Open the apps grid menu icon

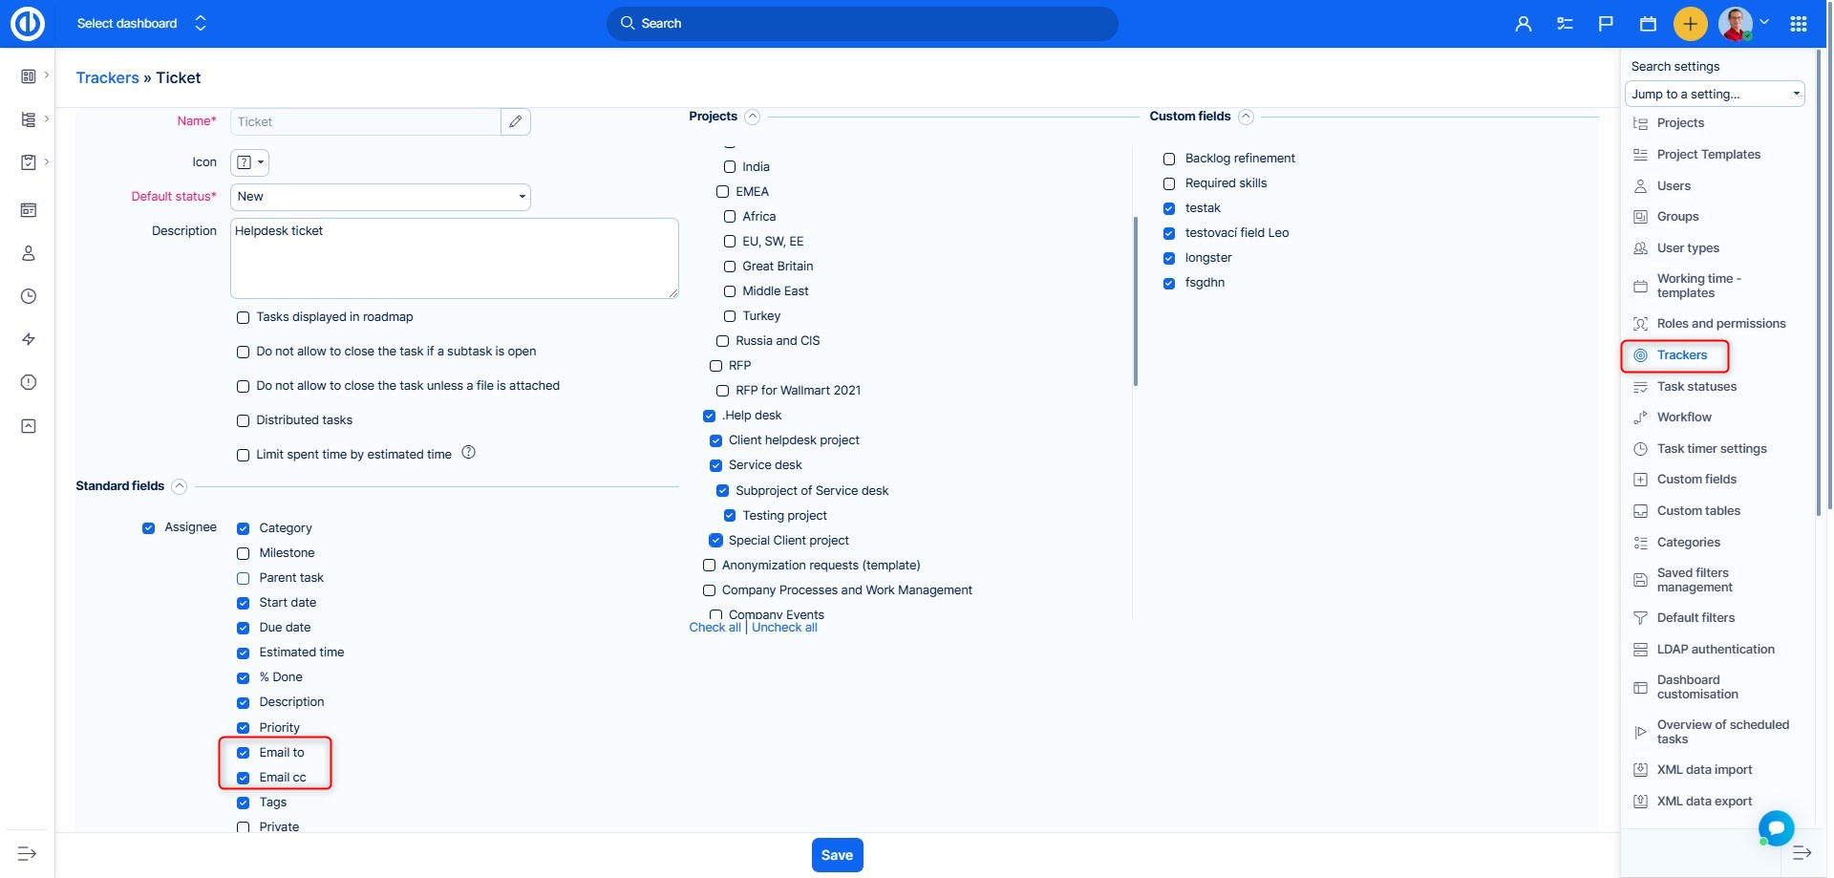point(1798,24)
